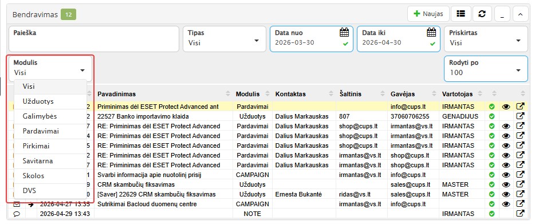Open the Priminimas dėl ESET Protect Advanced ant entry externally
This screenshot has width=535, height=224.
[520, 107]
